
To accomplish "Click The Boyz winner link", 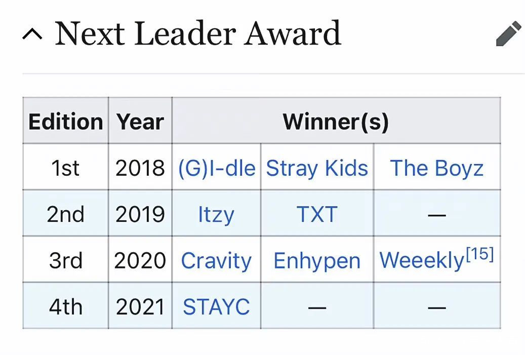I will pyautogui.click(x=436, y=168).
